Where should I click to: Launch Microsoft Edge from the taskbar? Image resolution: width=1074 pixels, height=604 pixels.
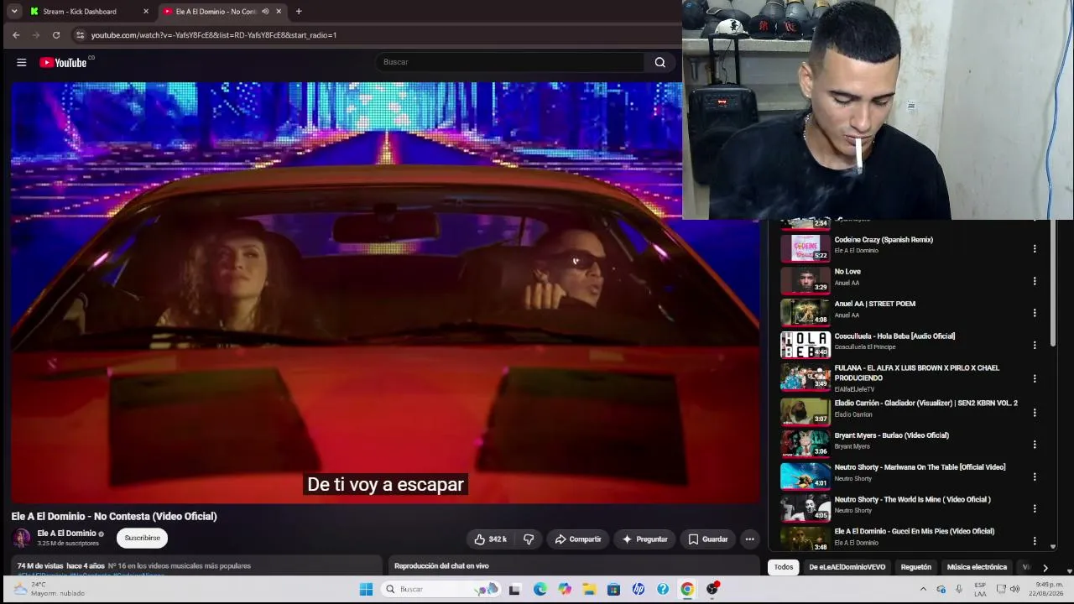(540, 589)
